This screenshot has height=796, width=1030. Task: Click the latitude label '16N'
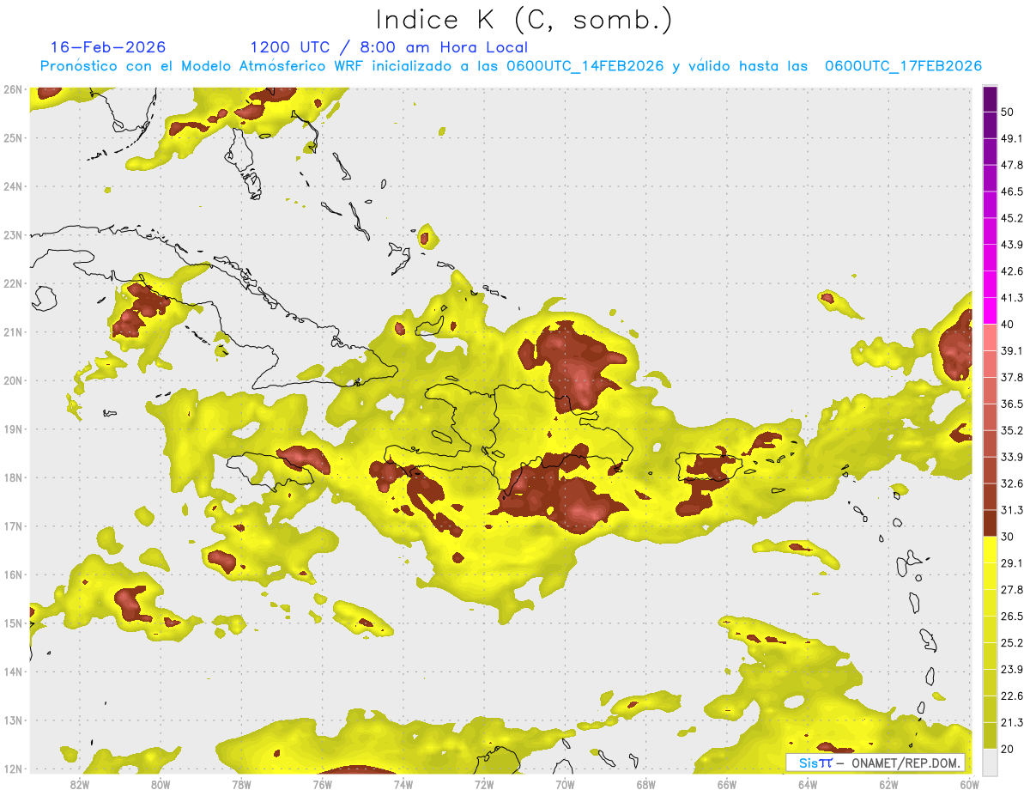(13, 574)
